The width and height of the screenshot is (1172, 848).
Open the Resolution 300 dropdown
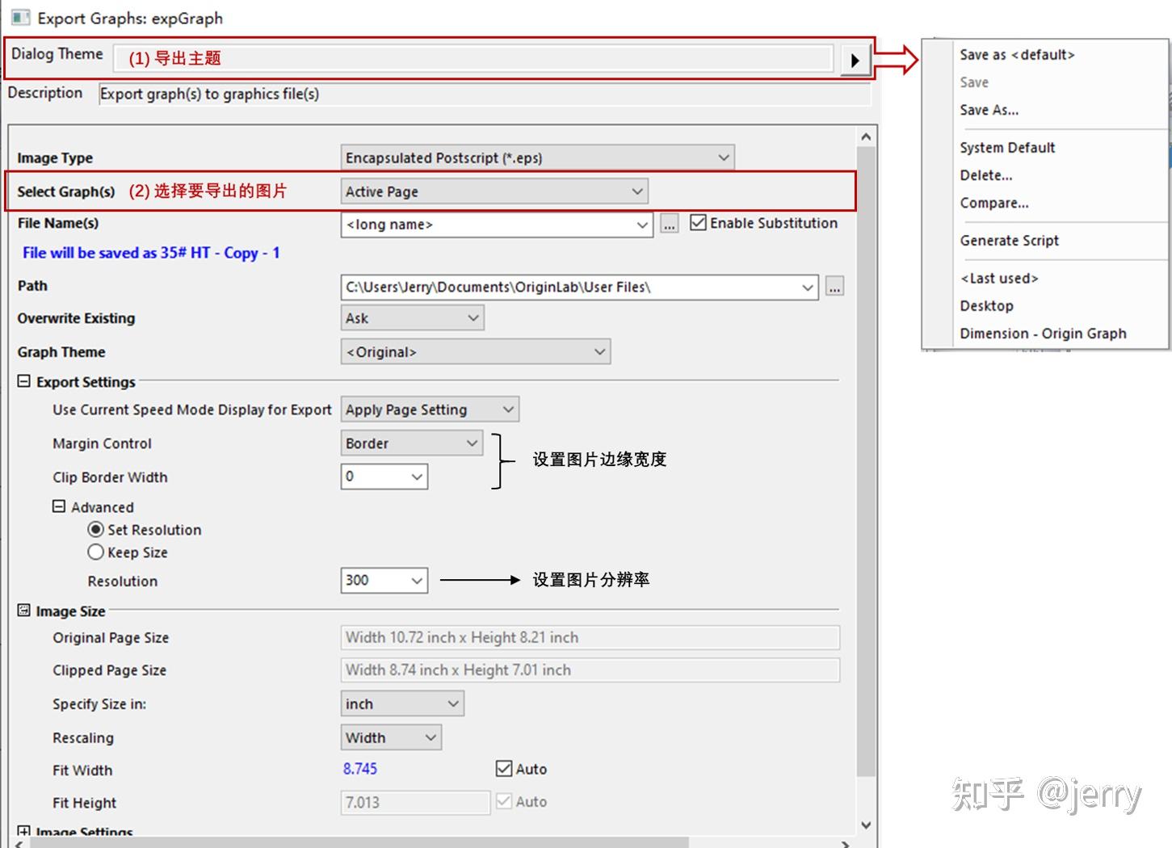(384, 580)
